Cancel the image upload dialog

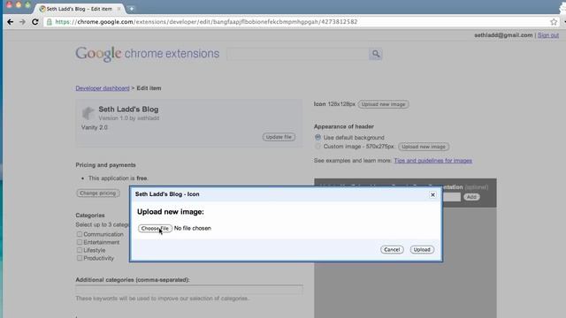(x=392, y=249)
